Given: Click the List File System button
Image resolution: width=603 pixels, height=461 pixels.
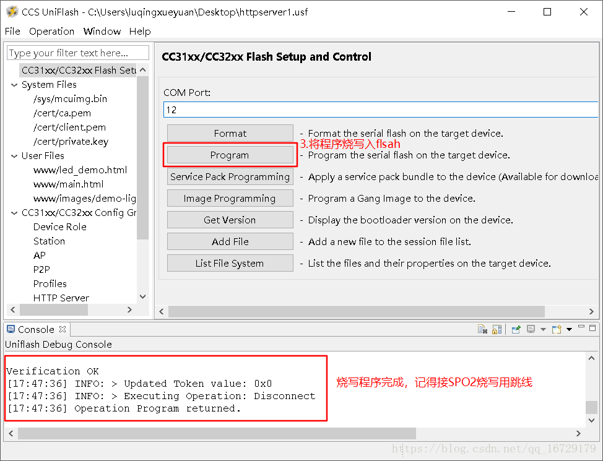Looking at the screenshot, I should [x=230, y=264].
